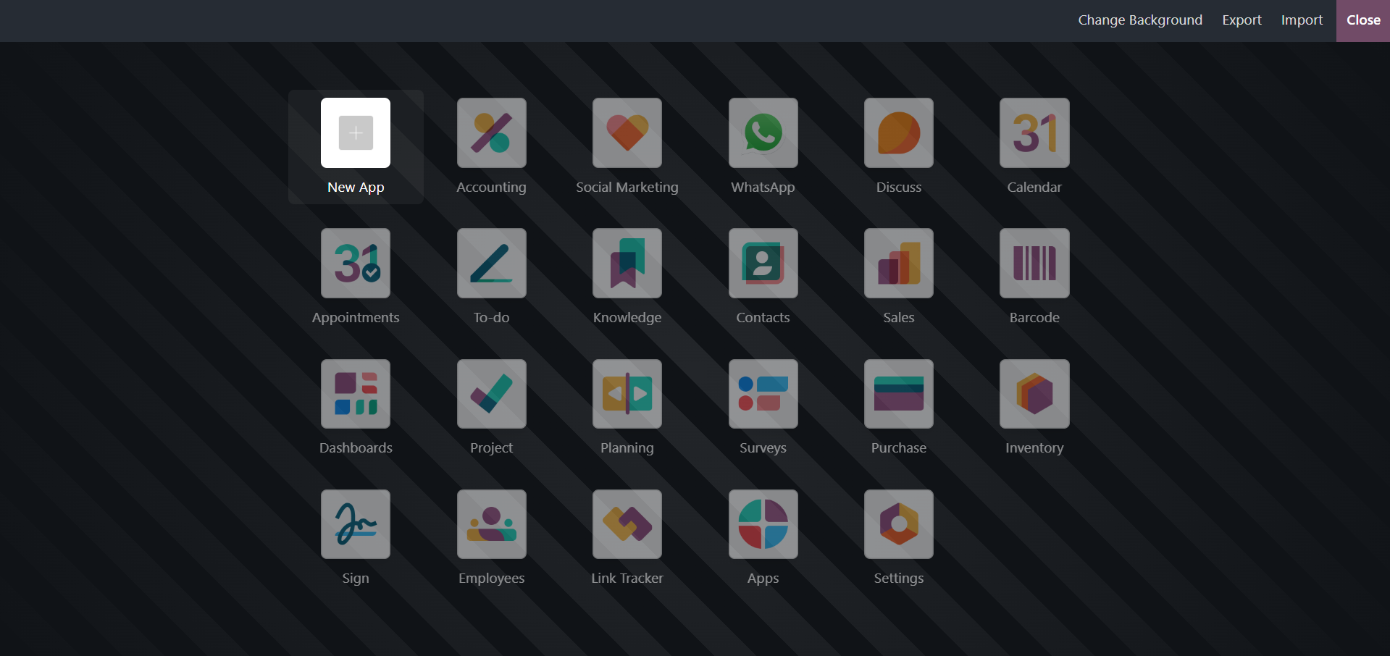Select the Inventory app icon
Image resolution: width=1390 pixels, height=656 pixels.
coord(1034,394)
